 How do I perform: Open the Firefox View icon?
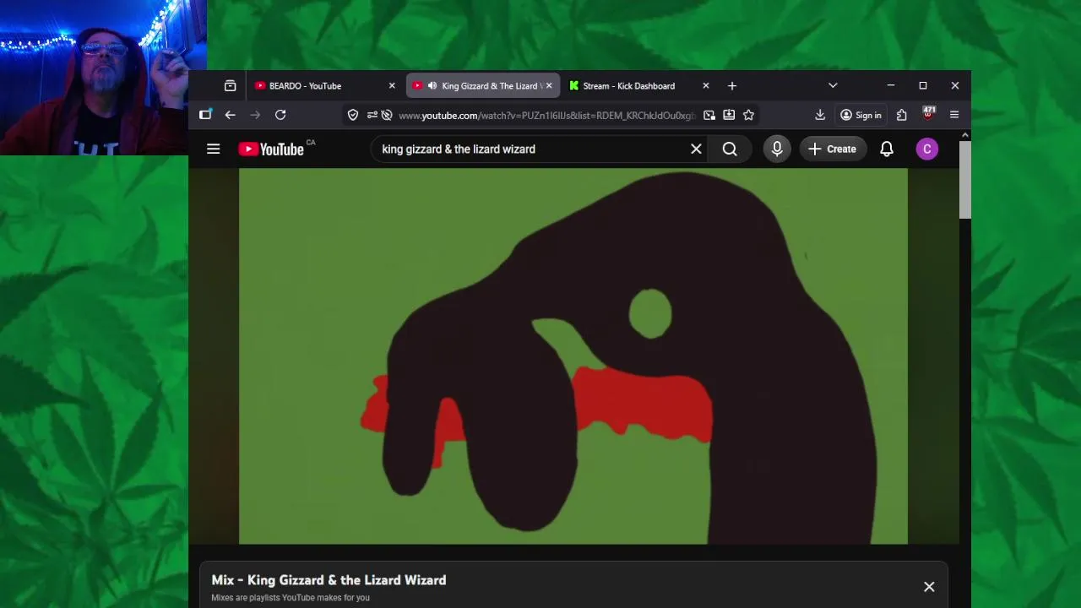230,86
